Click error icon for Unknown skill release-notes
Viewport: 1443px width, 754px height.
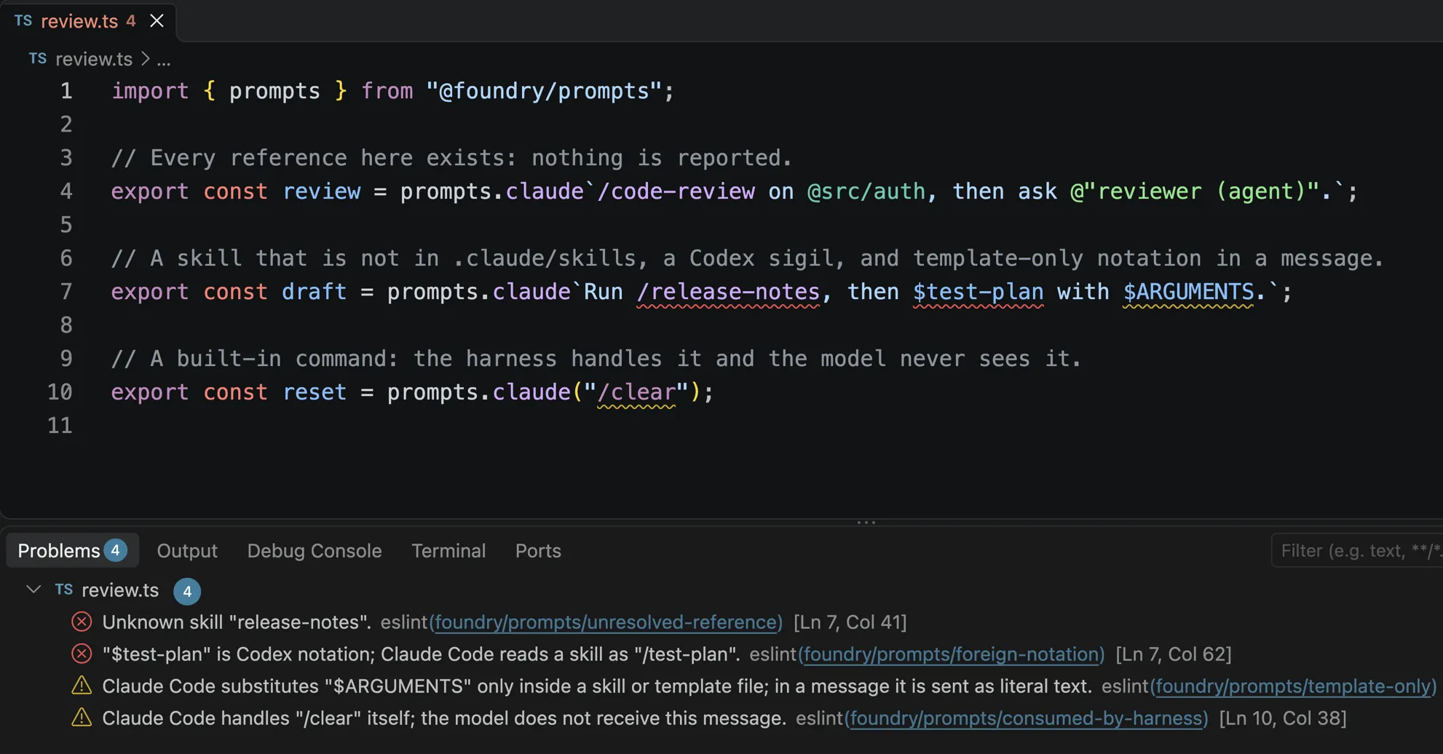[x=82, y=622]
